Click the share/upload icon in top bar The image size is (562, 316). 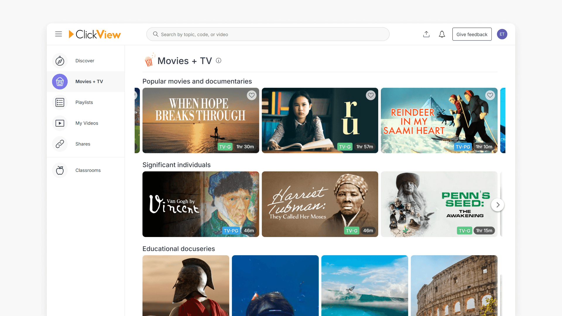click(426, 34)
